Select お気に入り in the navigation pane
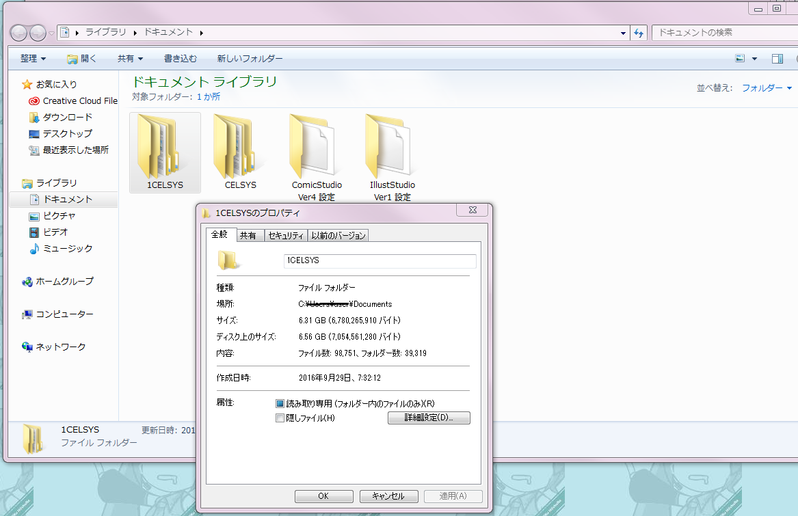 coord(49,84)
